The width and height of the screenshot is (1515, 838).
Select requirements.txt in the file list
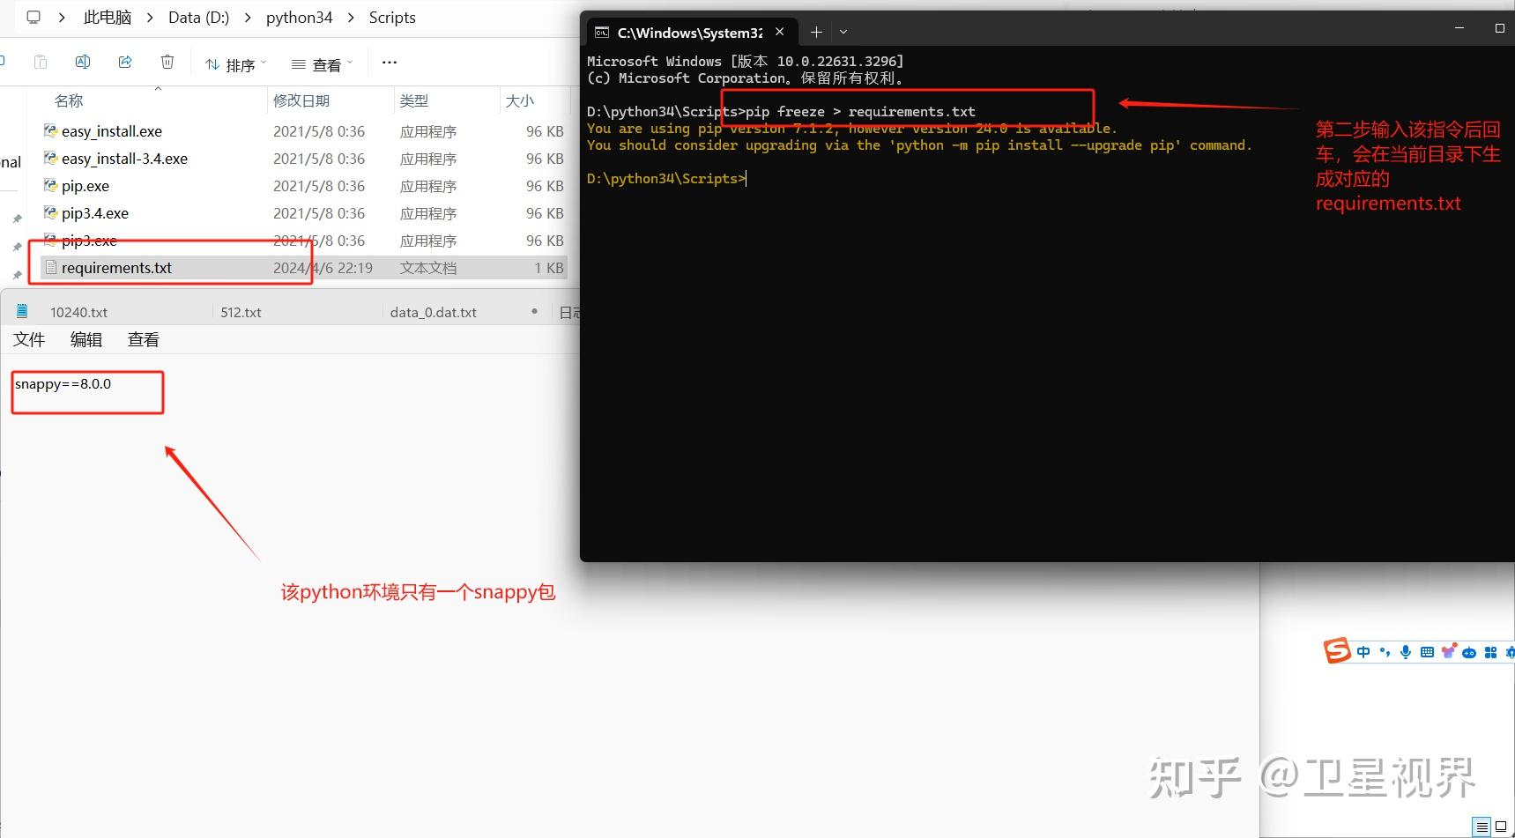(116, 267)
